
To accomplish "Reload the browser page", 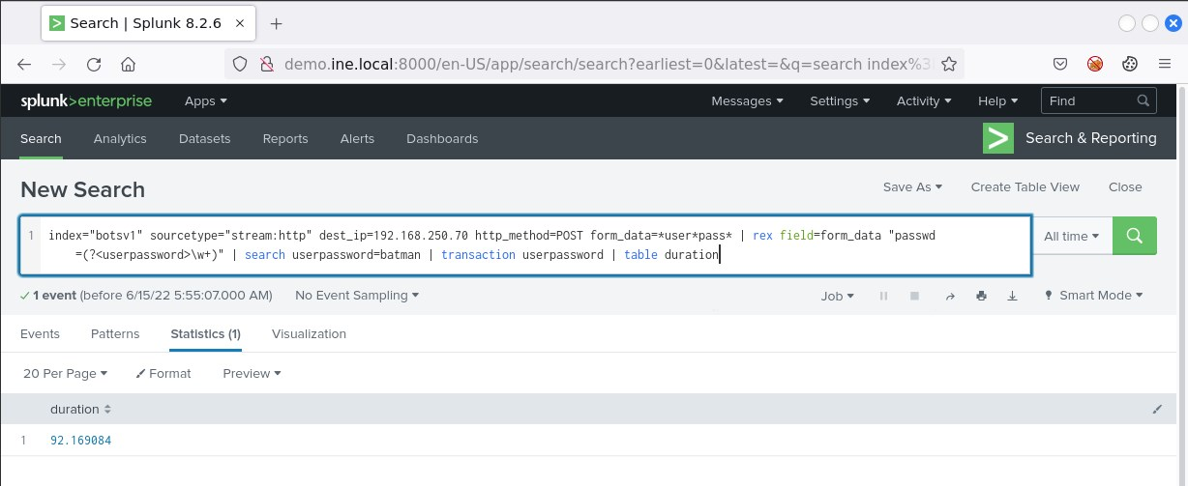I will pyautogui.click(x=94, y=65).
